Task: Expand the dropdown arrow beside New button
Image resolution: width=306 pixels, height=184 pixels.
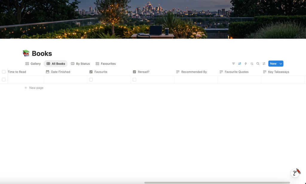Action: coord(281,64)
